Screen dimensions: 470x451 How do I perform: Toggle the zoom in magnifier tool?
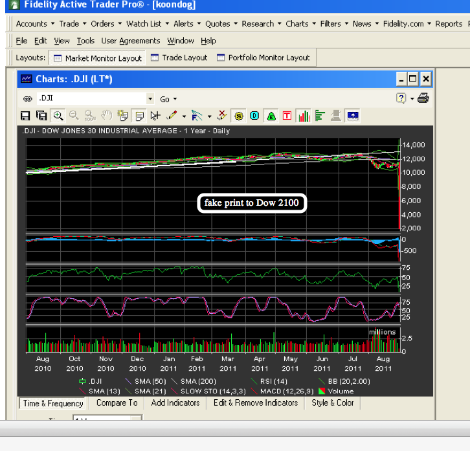pos(58,116)
